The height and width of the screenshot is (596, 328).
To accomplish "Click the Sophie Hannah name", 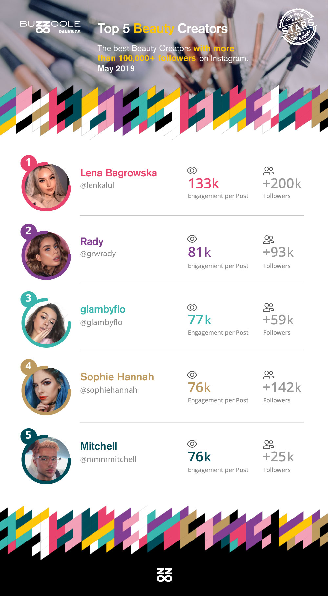I will (x=117, y=377).
